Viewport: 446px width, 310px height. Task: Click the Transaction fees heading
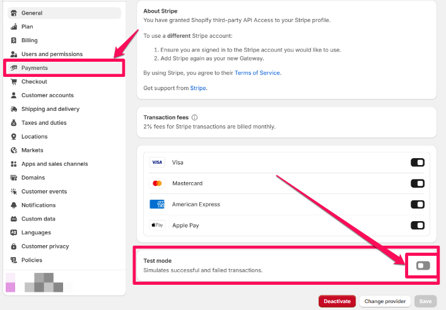click(x=166, y=117)
